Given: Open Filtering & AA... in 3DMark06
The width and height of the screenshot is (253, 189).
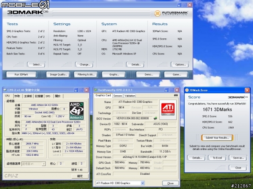Looking at the screenshot, I should pyautogui.click(x=86, y=75).
